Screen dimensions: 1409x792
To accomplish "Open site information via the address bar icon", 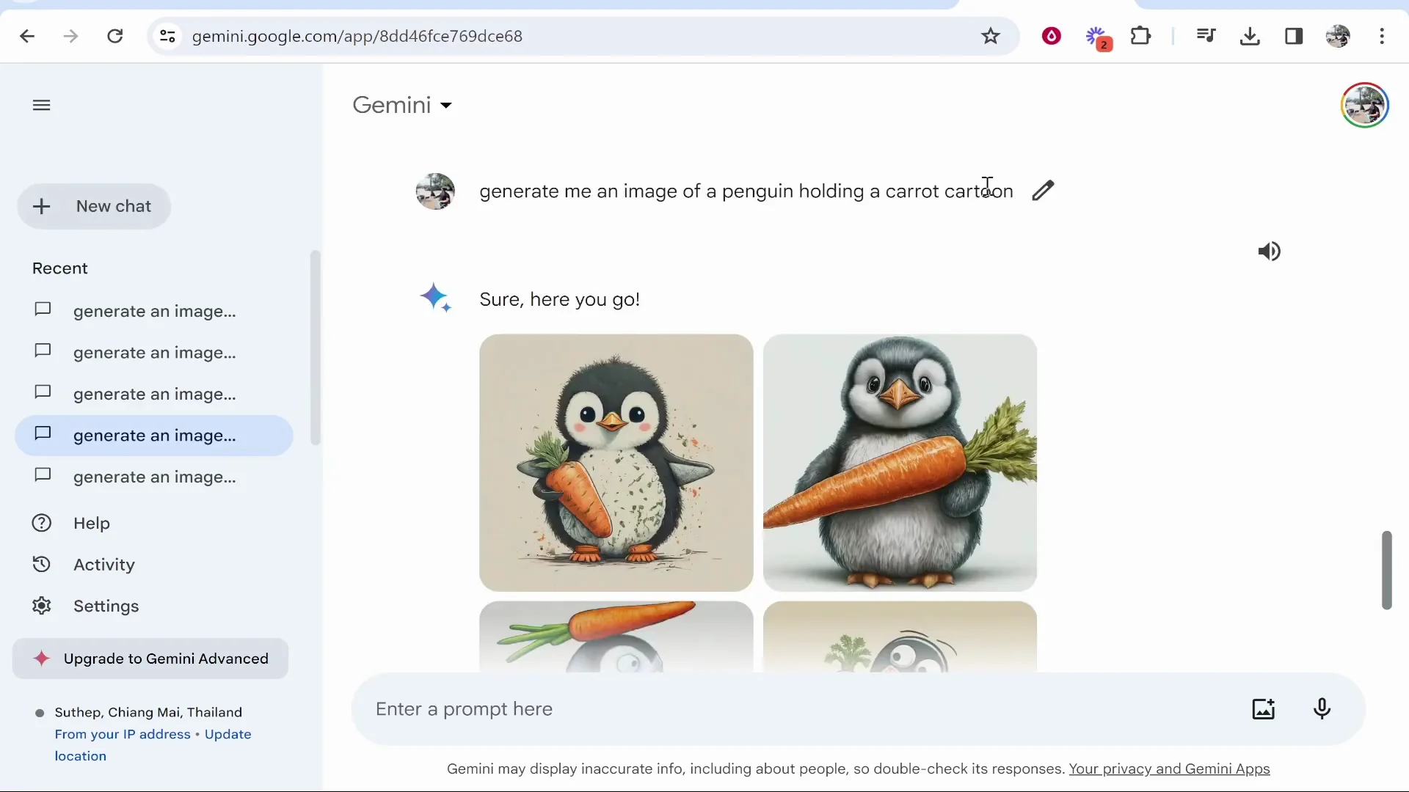I will 167,36.
